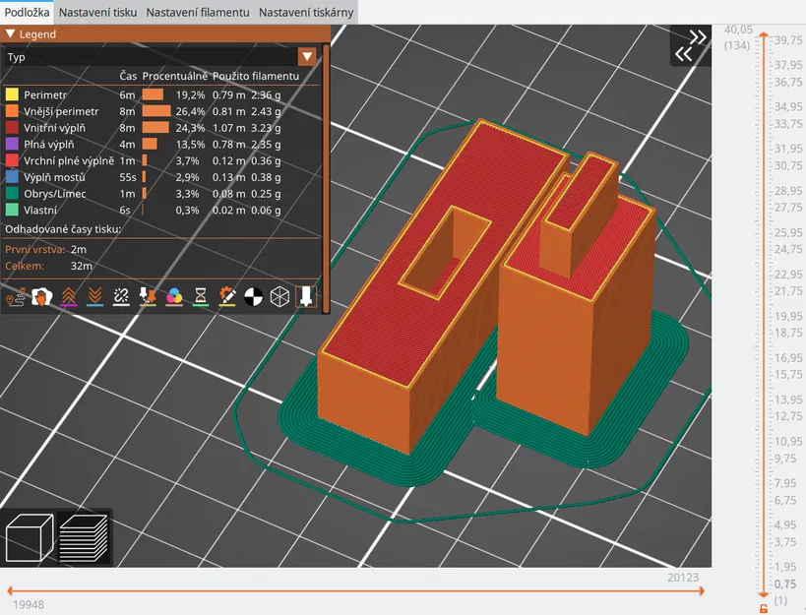The width and height of the screenshot is (806, 615).
Task: Open the Nastavení tisku tab
Action: [97, 13]
